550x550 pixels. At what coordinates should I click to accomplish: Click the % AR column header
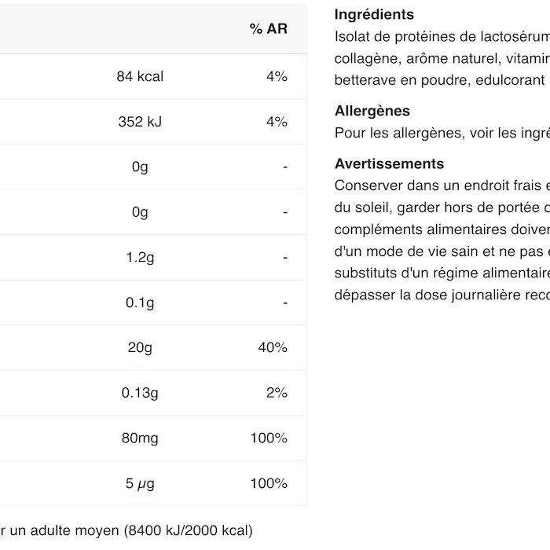coord(268,29)
